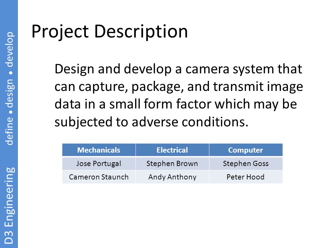Screen dimensions: 331x248
Task: Click the 'Design and develop a camera system that' line
Action: click(178, 69)
